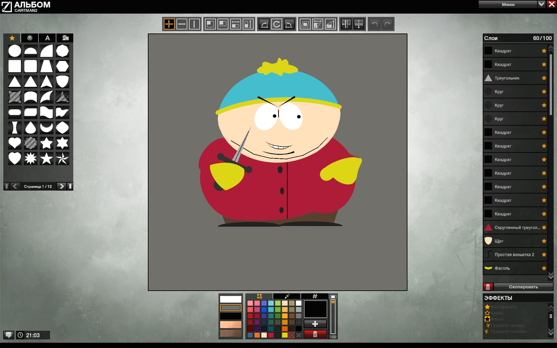Image resolution: width=557 pixels, height=348 pixels.
Task: Choose the Градиент направо effect
Action: [x=506, y=331]
